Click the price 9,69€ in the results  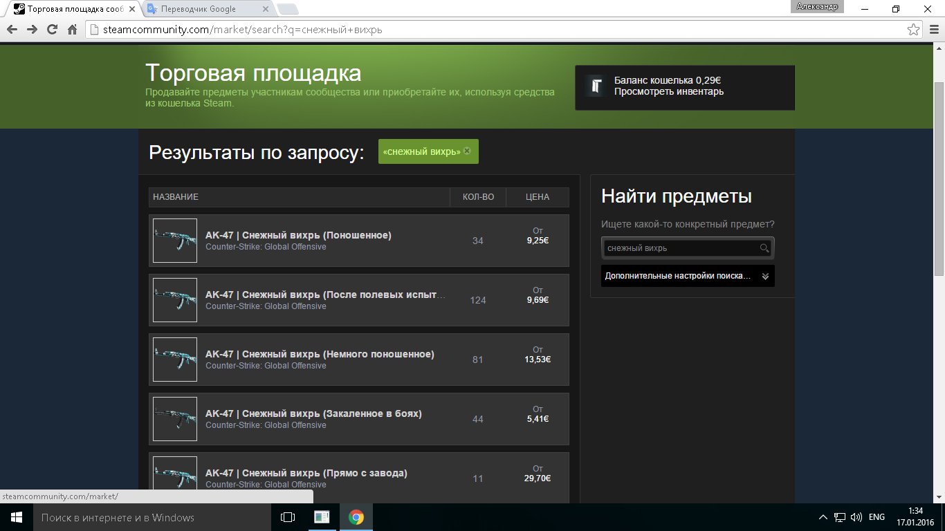(538, 300)
